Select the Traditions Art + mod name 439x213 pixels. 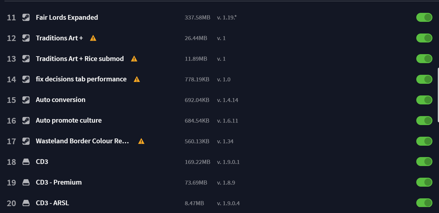point(59,38)
